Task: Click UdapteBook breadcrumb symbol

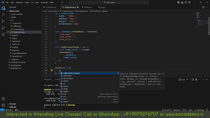Action: 83,11
